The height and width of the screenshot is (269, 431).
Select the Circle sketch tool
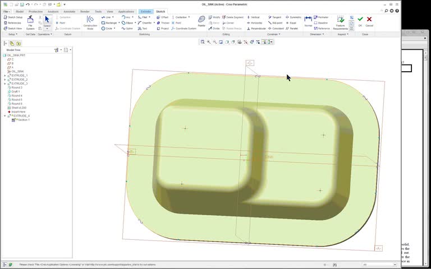tap(107, 29)
